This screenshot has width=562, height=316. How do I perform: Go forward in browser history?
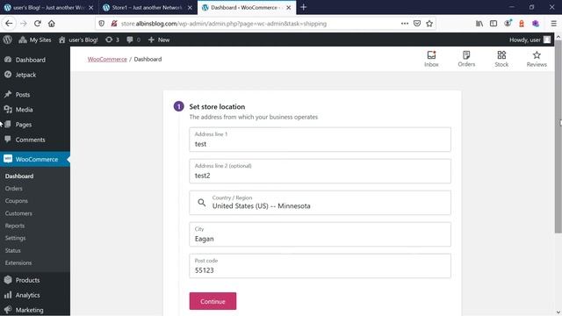pyautogui.click(x=24, y=24)
